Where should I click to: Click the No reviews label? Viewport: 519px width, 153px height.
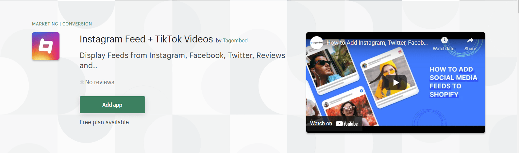click(x=100, y=82)
